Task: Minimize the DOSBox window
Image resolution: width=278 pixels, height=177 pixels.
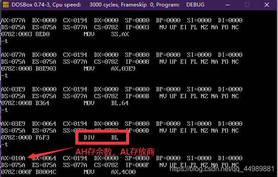Action: (228, 5)
